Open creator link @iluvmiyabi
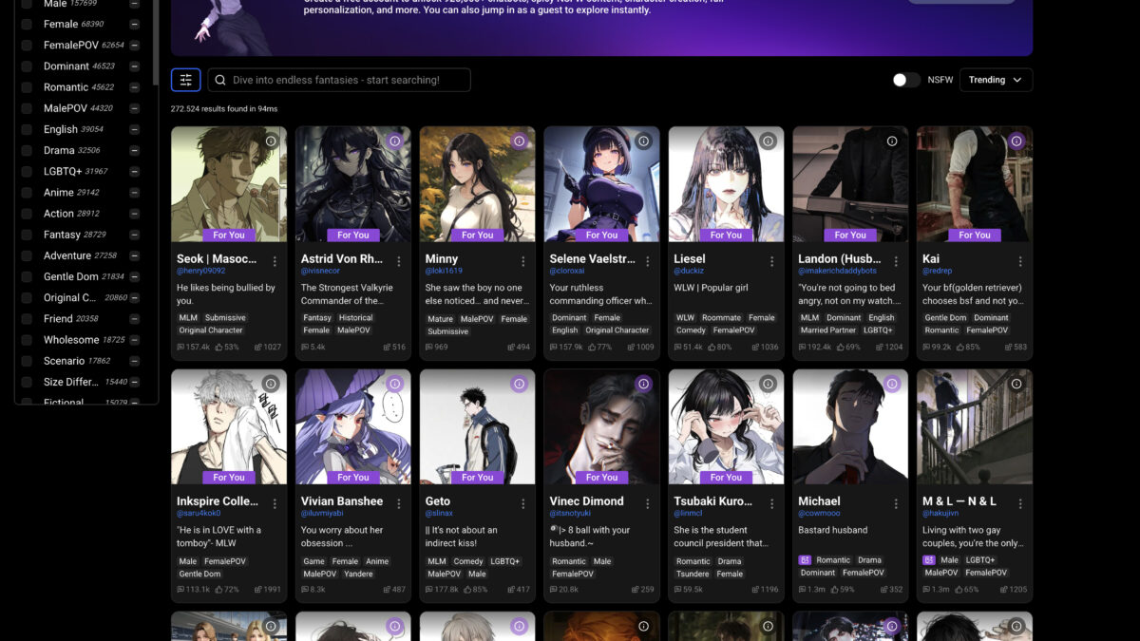1140x641 pixels. pyautogui.click(x=322, y=514)
